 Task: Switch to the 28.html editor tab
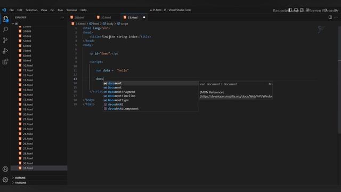coord(79,18)
